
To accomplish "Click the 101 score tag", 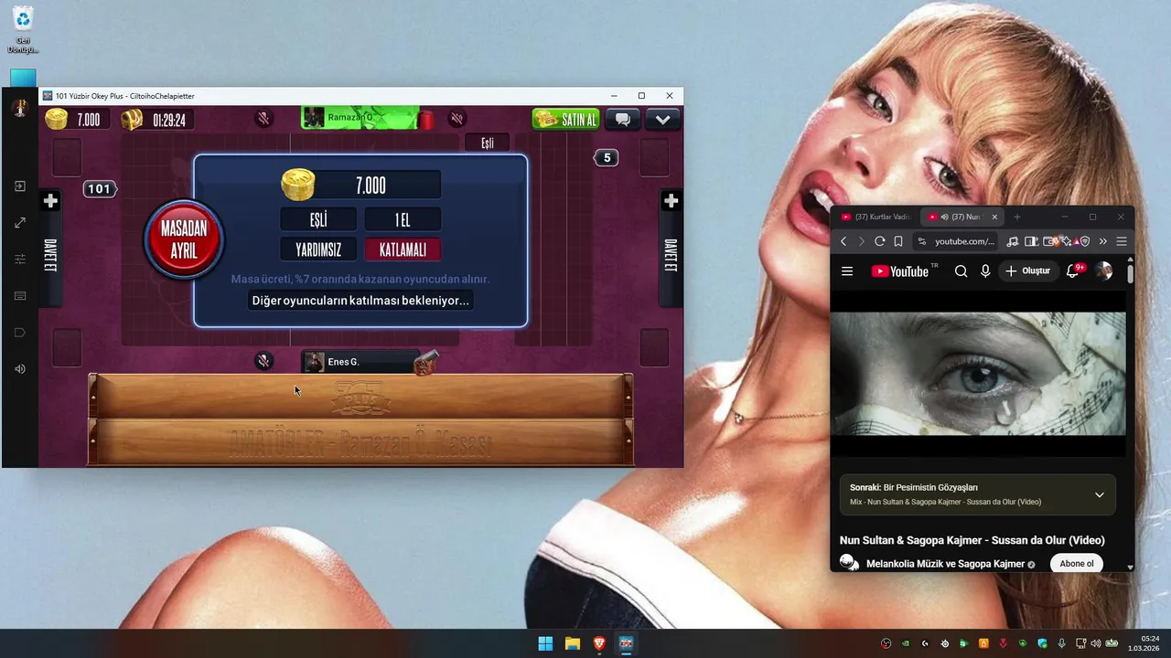I will 100,189.
